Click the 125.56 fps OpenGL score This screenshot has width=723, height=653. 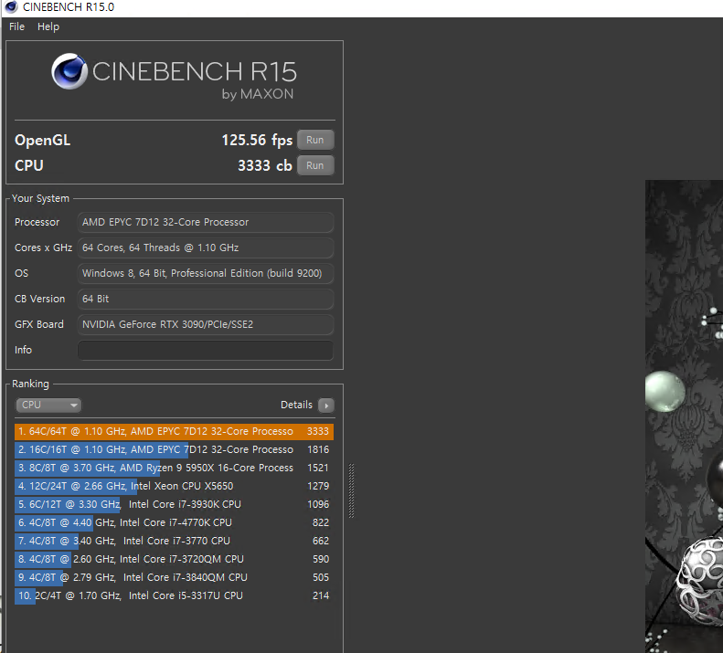coord(257,140)
